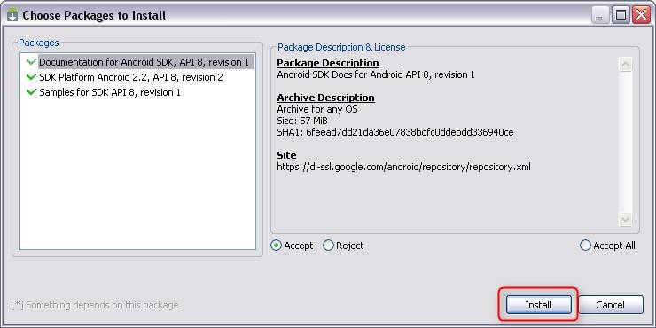This screenshot has height=328, width=656.
Task: Click the description scrollbar up arrow
Action: [x=626, y=65]
